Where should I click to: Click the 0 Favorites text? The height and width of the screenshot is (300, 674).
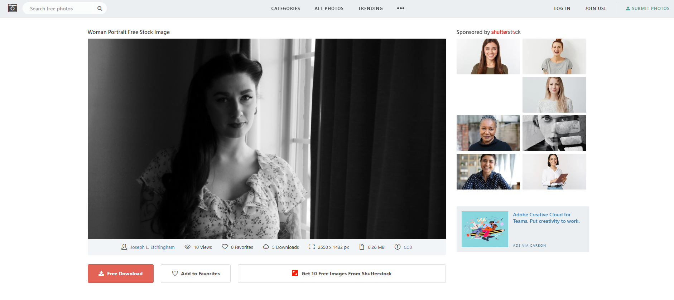point(242,247)
